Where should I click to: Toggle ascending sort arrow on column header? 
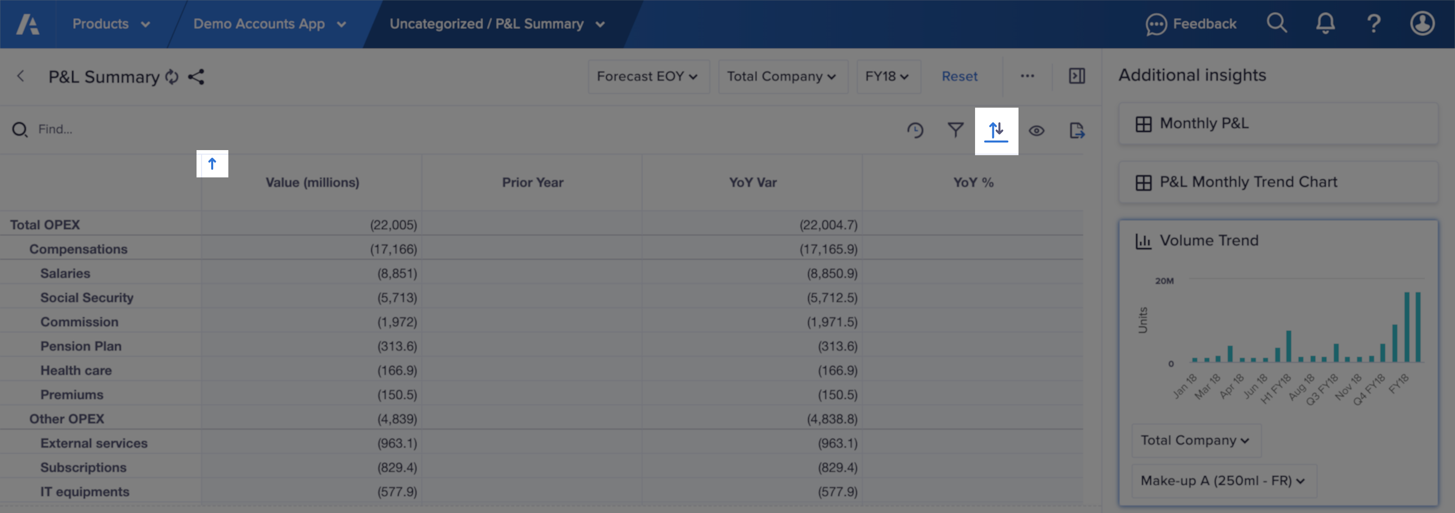pyautogui.click(x=212, y=164)
